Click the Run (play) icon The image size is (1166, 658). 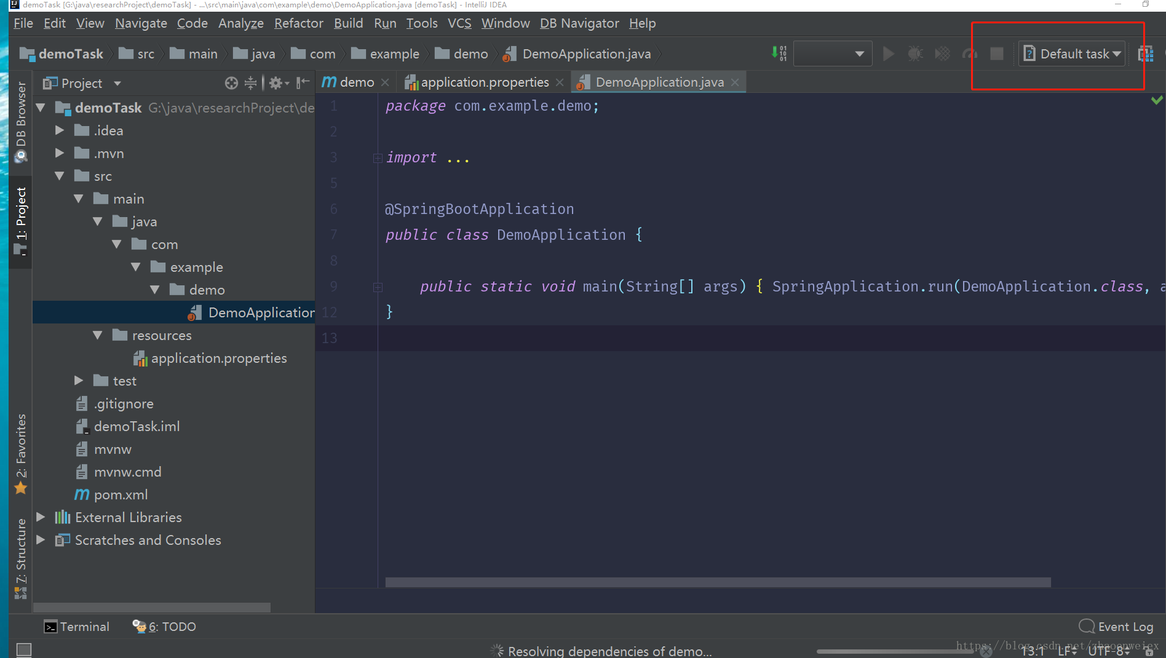tap(888, 54)
